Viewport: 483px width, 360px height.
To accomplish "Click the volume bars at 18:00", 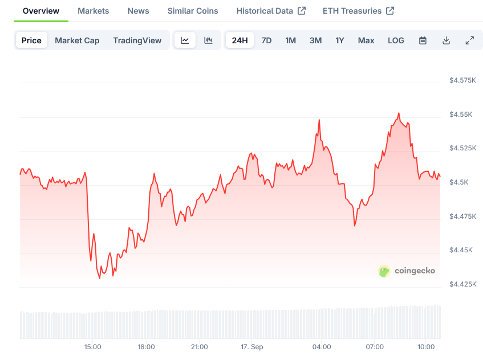I will coord(147,325).
